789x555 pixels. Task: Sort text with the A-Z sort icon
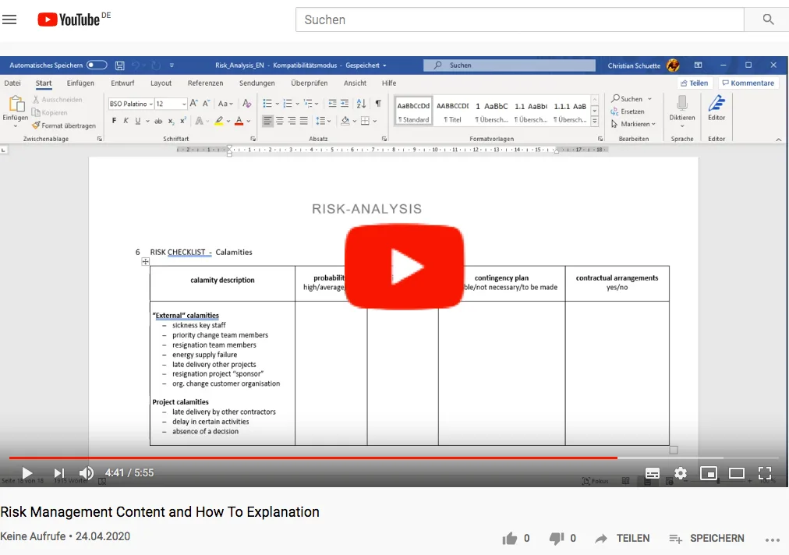[x=361, y=103]
